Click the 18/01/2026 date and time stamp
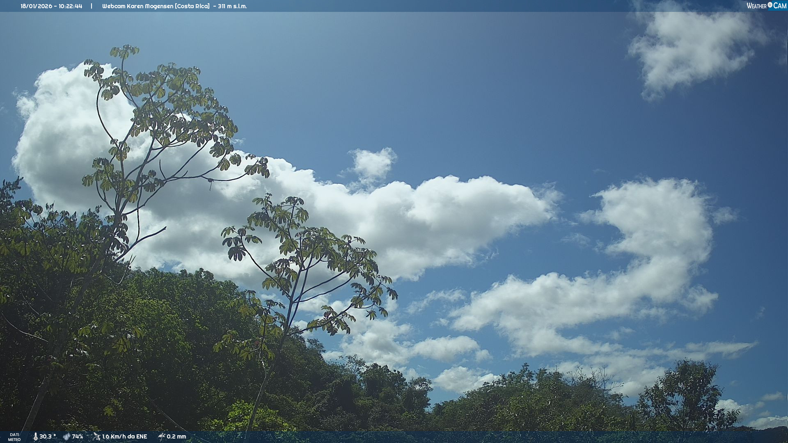The image size is (788, 443). coord(51,6)
